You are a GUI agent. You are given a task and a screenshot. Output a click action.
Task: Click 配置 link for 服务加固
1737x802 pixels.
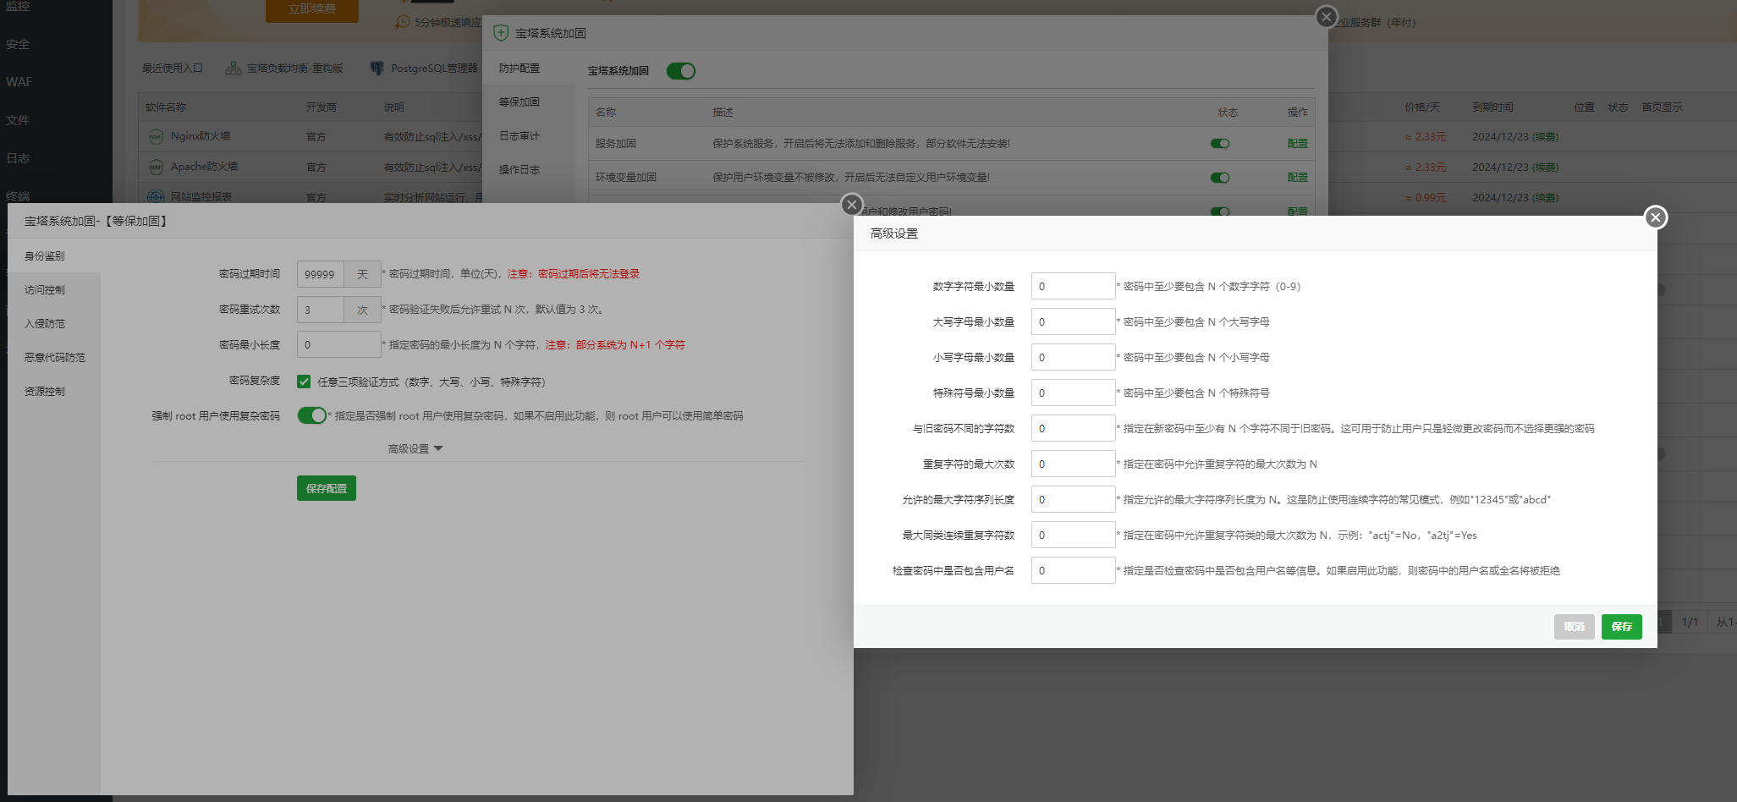tap(1297, 144)
